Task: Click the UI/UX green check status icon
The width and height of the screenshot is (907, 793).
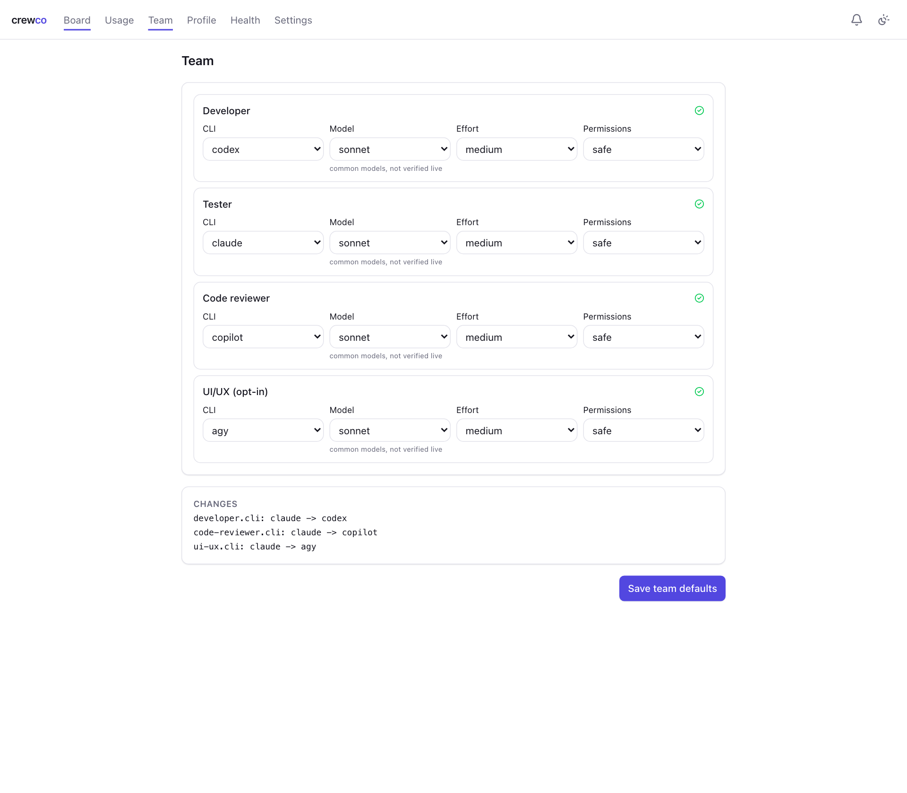Action: tap(699, 391)
